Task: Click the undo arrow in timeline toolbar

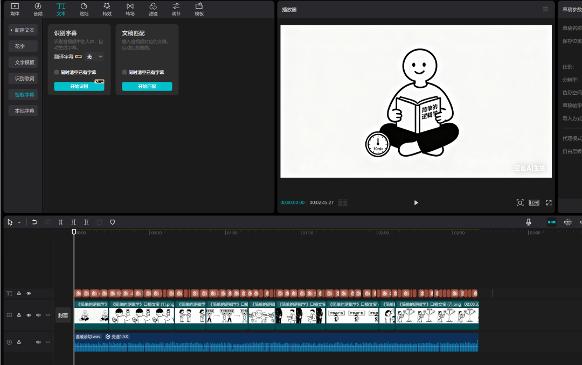Action: (34, 222)
